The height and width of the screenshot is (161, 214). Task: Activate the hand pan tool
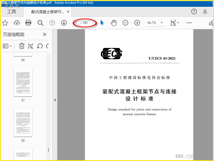tap(114, 23)
